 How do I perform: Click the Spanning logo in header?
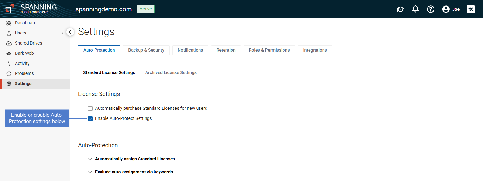click(x=31, y=9)
